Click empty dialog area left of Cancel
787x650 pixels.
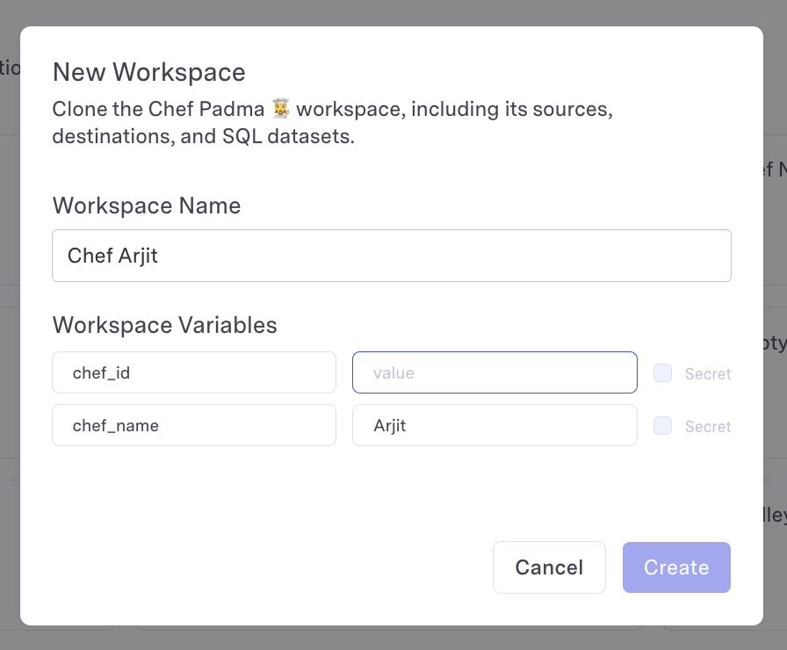point(264,567)
